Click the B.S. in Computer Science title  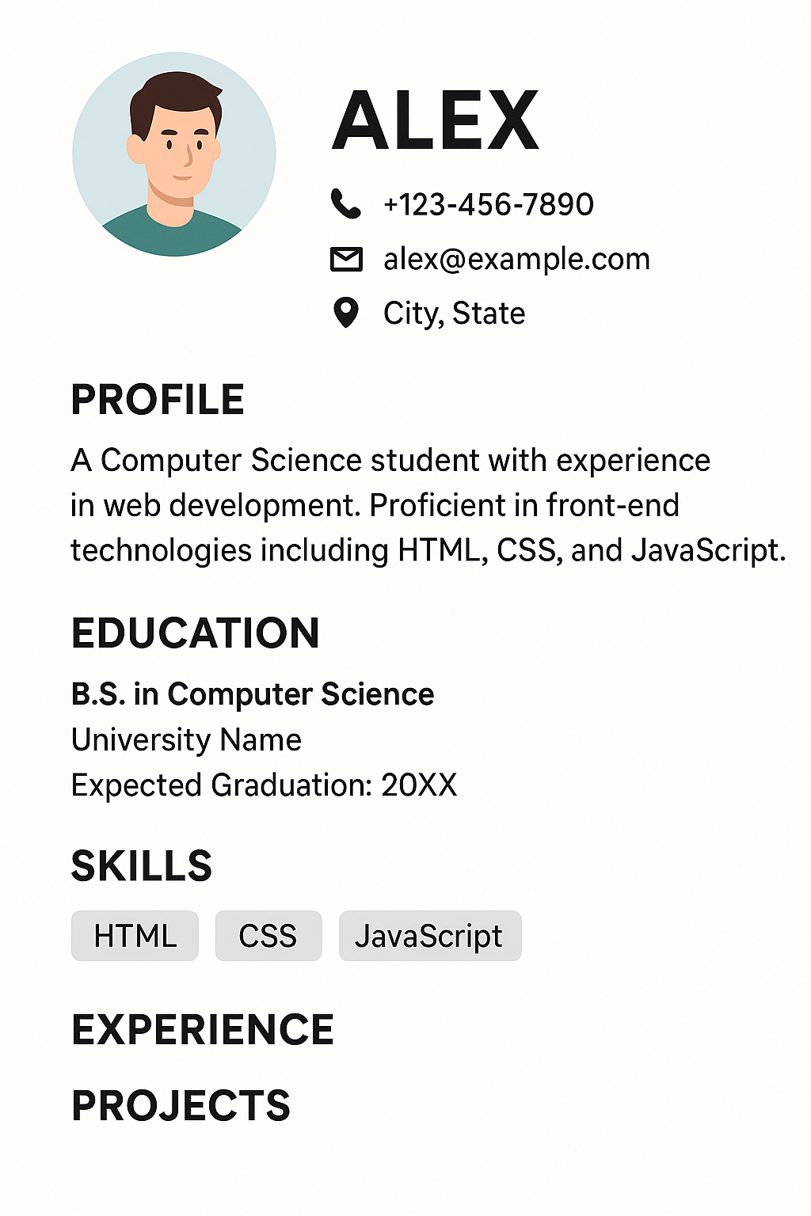click(253, 694)
